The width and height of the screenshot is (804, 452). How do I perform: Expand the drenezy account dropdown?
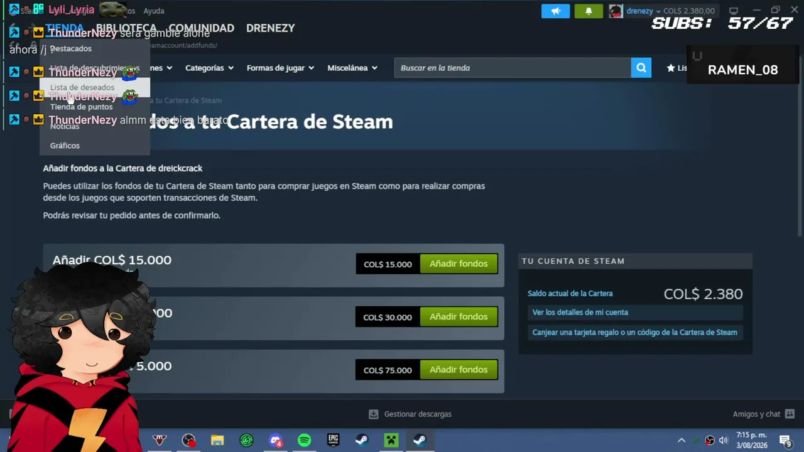658,11
